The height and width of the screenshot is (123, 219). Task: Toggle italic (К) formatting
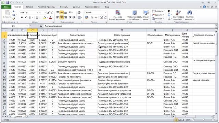coord(26,17)
